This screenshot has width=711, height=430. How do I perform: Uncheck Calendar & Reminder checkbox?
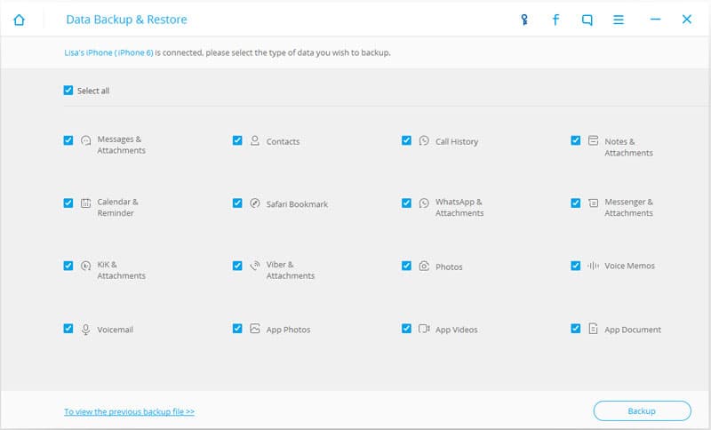(68, 203)
